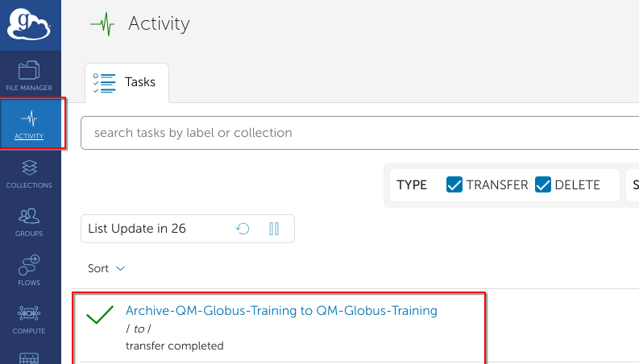Go to Activity in the sidebar
639x364 pixels.
pos(30,124)
